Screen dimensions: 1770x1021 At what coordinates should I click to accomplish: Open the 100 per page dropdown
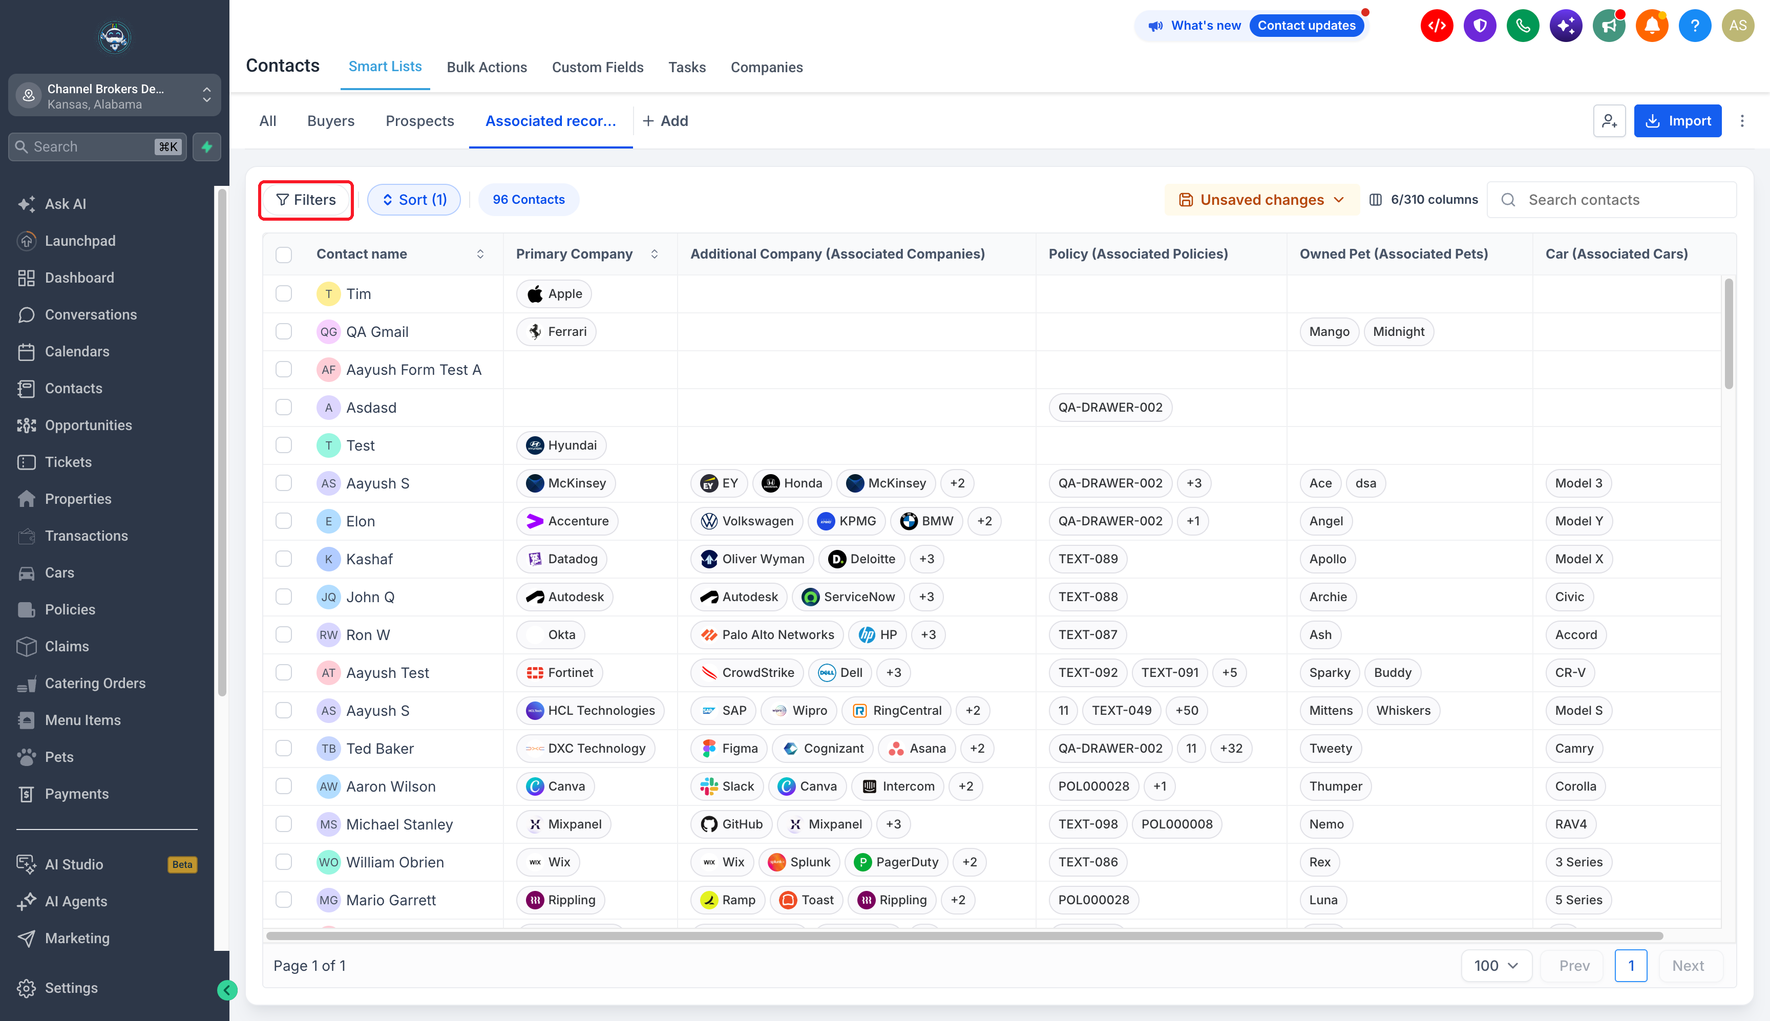point(1496,966)
